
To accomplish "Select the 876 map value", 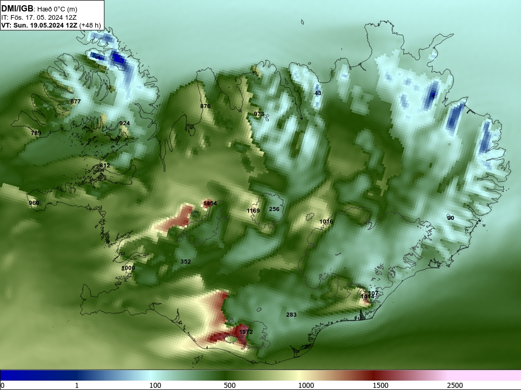I will [x=205, y=106].
